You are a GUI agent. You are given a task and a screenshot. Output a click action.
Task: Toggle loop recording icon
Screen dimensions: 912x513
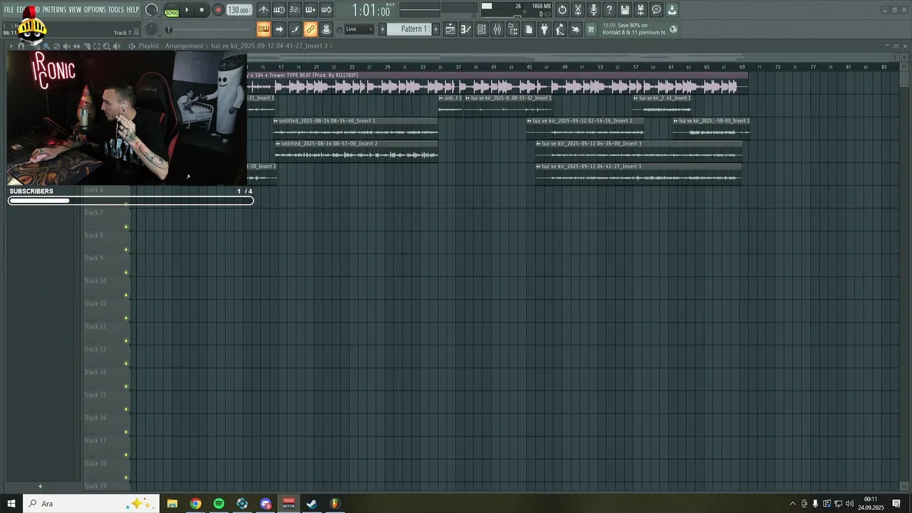[x=326, y=10]
